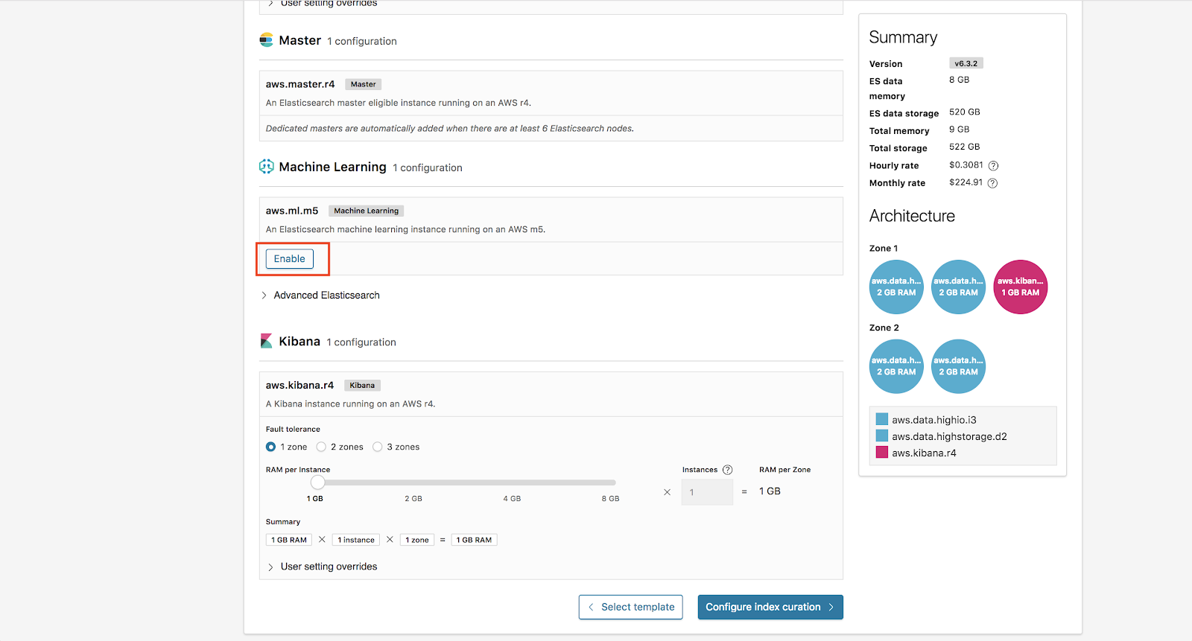Enable the aws.ml.m5 machine learning instance
1192x641 pixels.
pyautogui.click(x=290, y=258)
